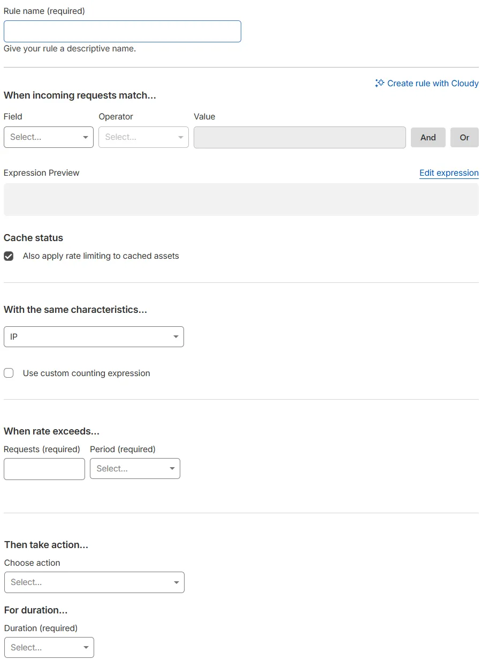This screenshot has width=482, height=667.
Task: Click the Expression Preview box
Action: [241, 199]
